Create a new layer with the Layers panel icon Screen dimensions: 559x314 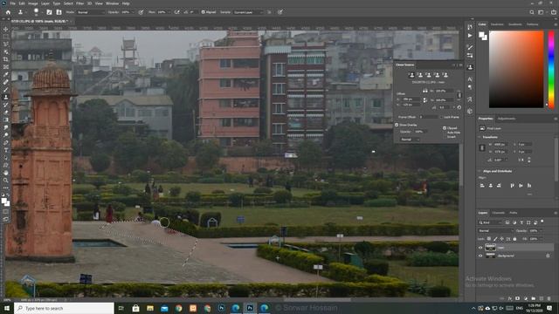(542, 298)
